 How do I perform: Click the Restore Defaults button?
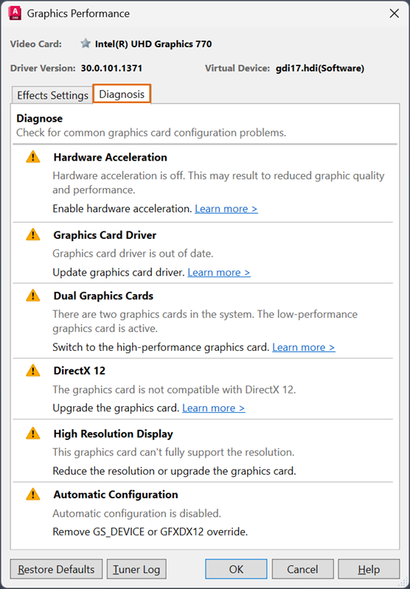tap(56, 569)
